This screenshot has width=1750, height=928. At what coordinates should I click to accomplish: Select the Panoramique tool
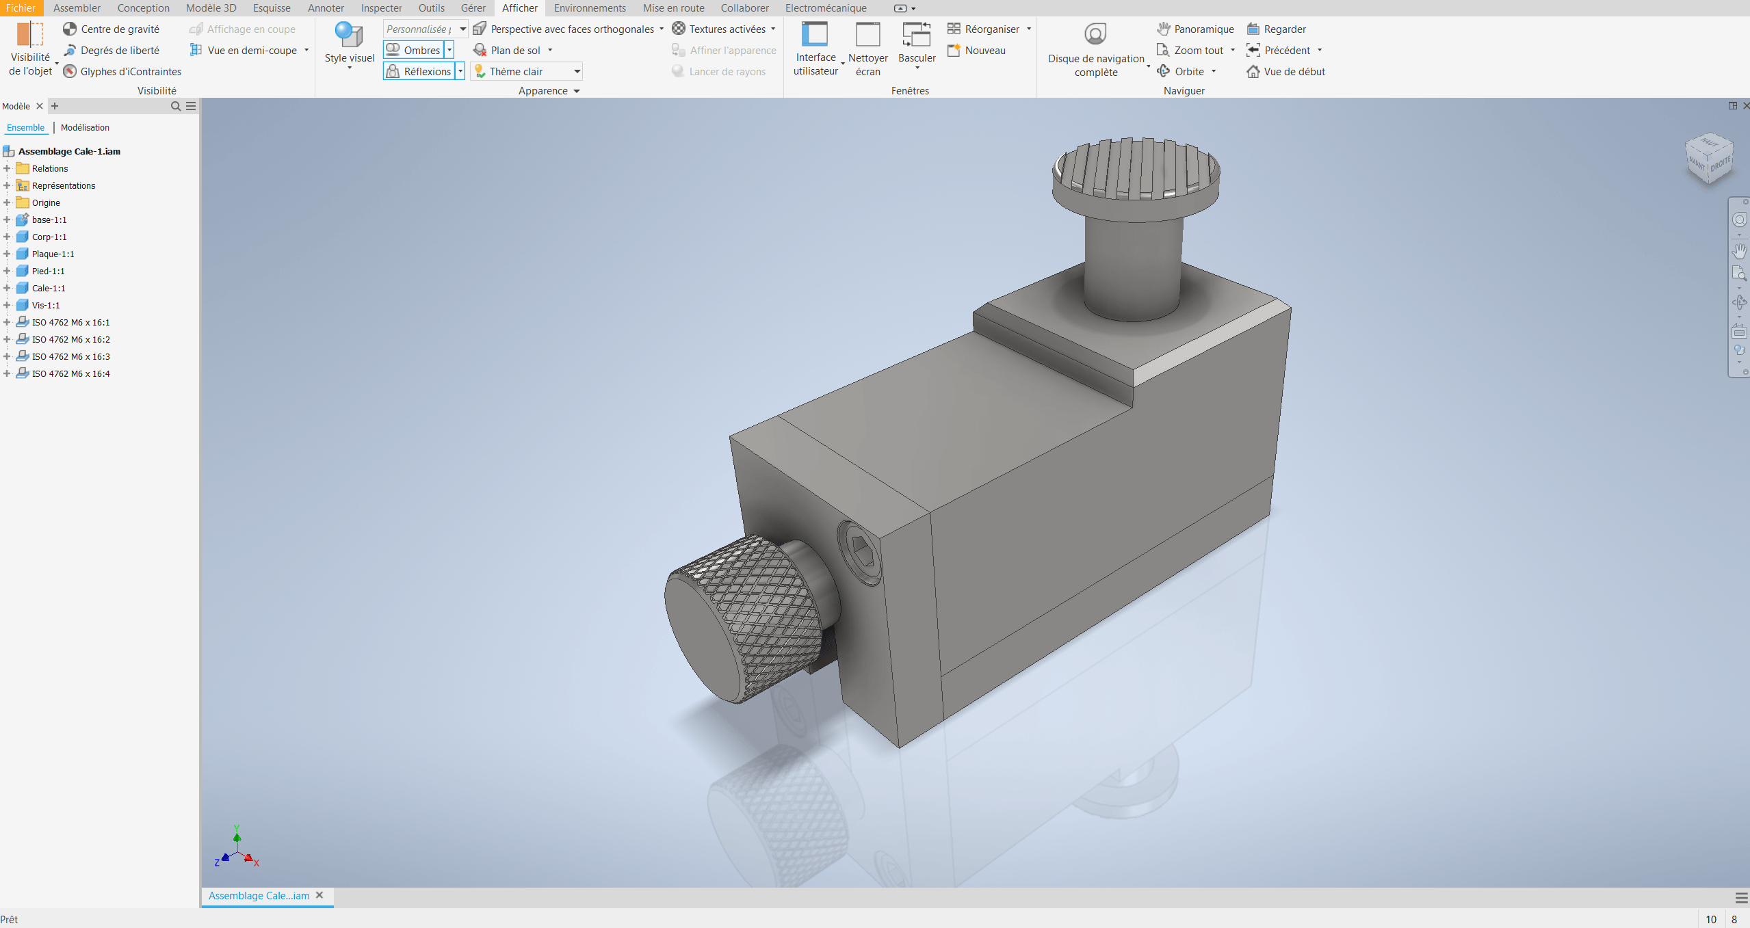1196,29
